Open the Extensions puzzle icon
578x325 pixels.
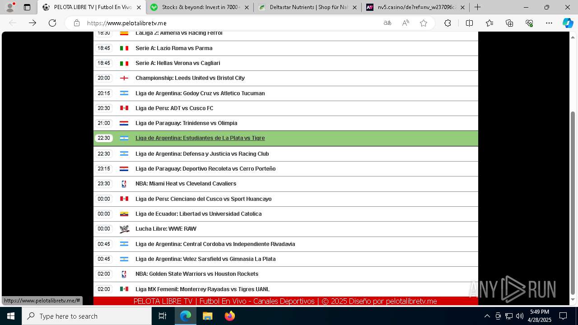coord(447,23)
